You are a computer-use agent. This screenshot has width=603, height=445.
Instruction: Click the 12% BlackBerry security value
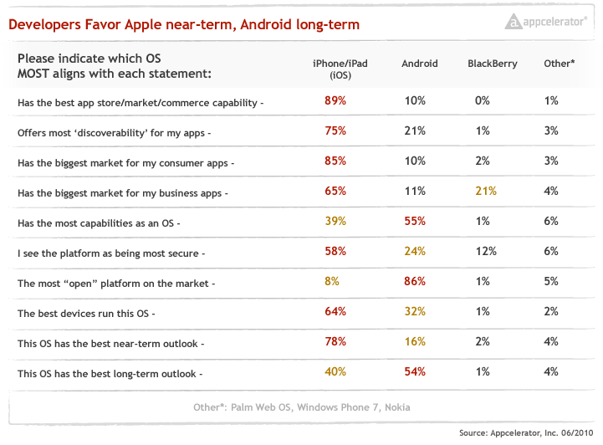[485, 252]
